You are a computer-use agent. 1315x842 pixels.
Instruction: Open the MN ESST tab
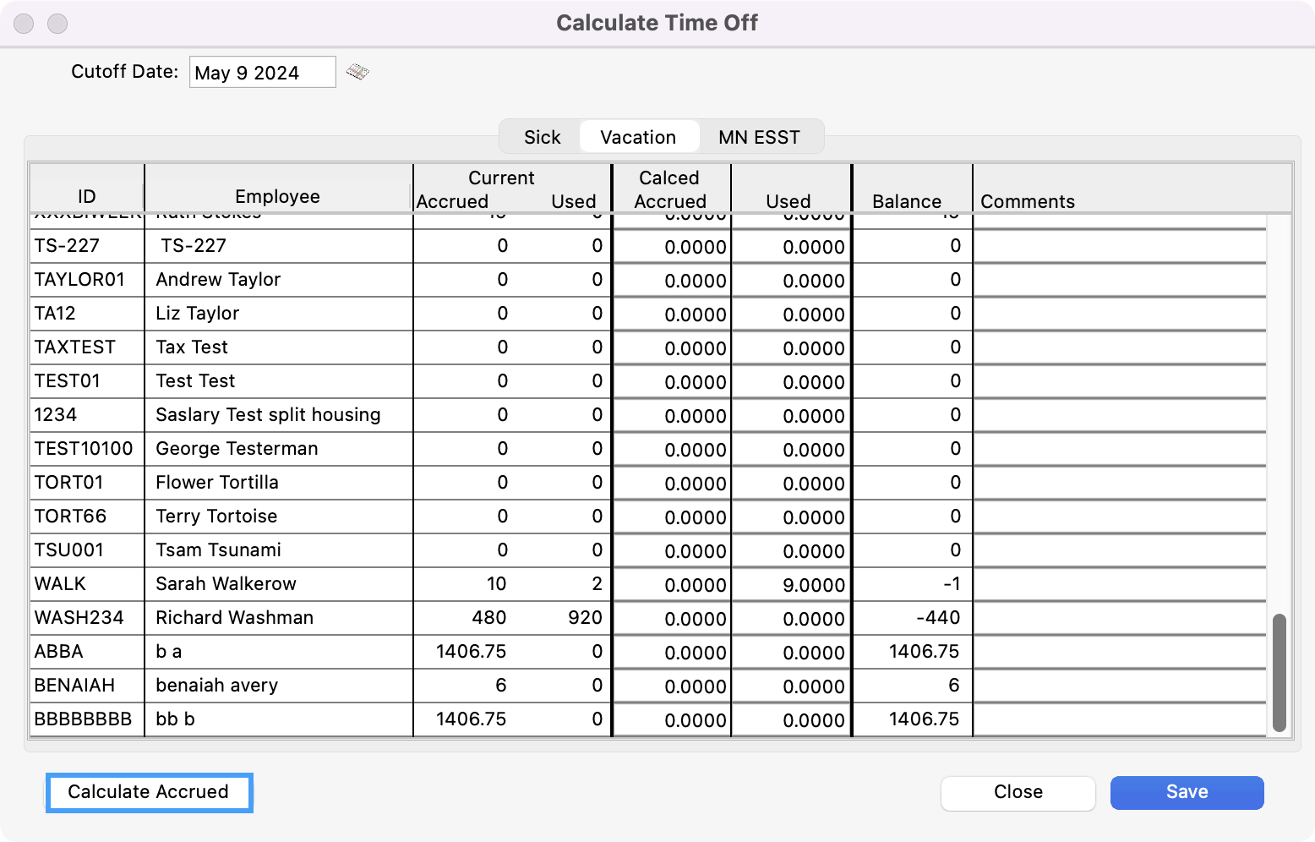(x=759, y=137)
